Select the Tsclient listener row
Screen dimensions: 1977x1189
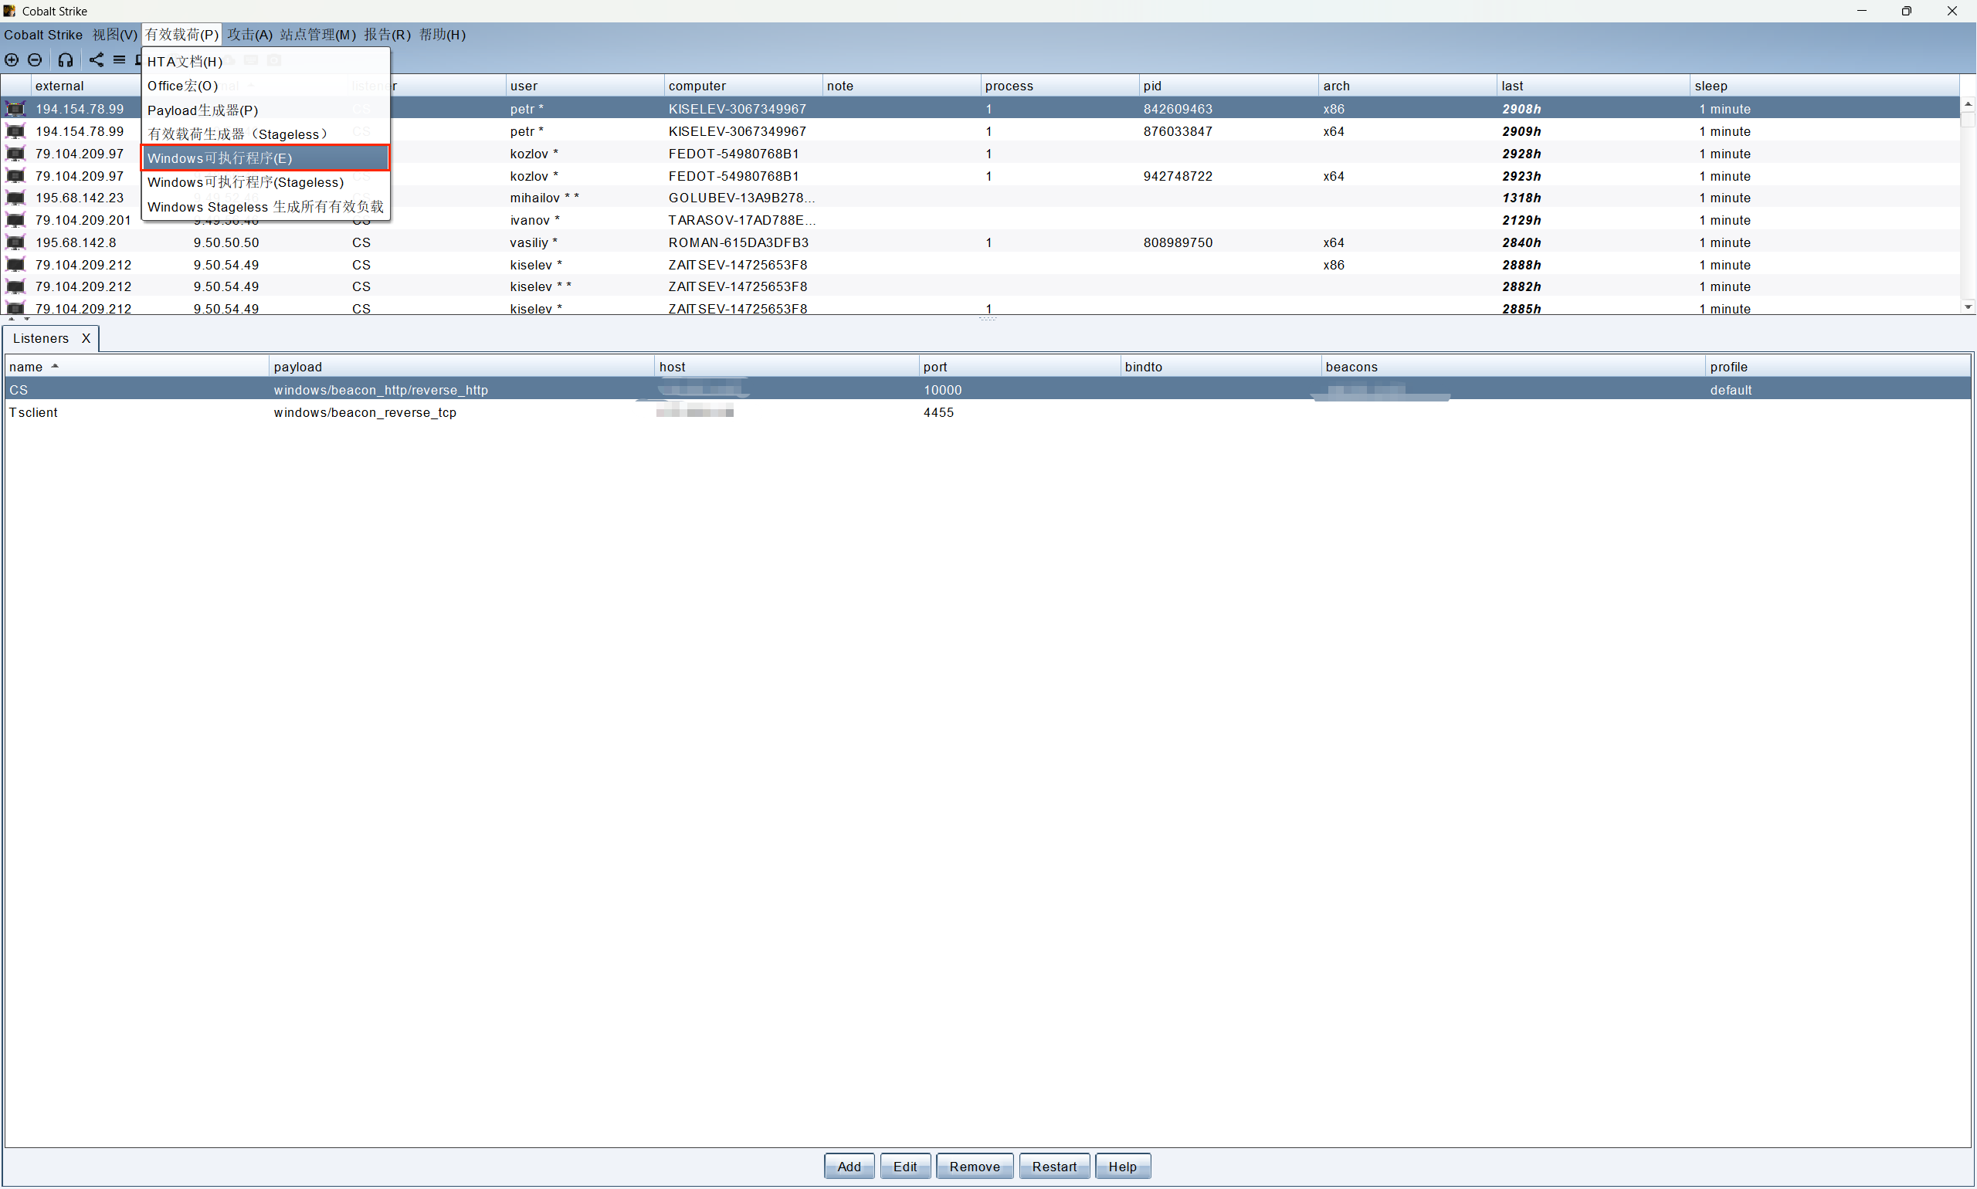987,412
